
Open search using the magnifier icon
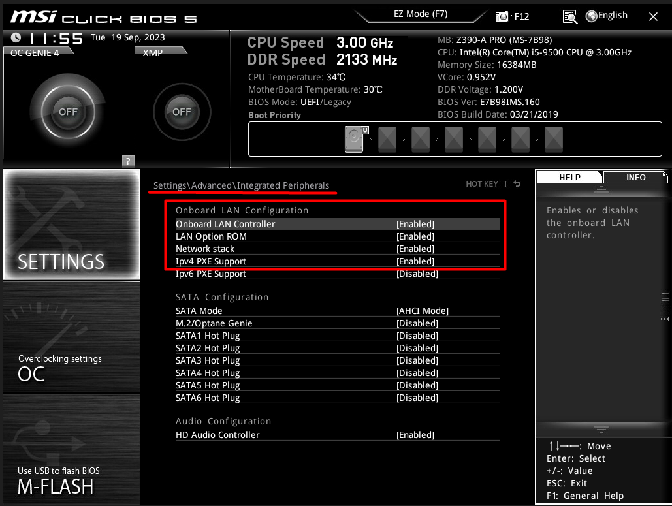[x=569, y=16]
